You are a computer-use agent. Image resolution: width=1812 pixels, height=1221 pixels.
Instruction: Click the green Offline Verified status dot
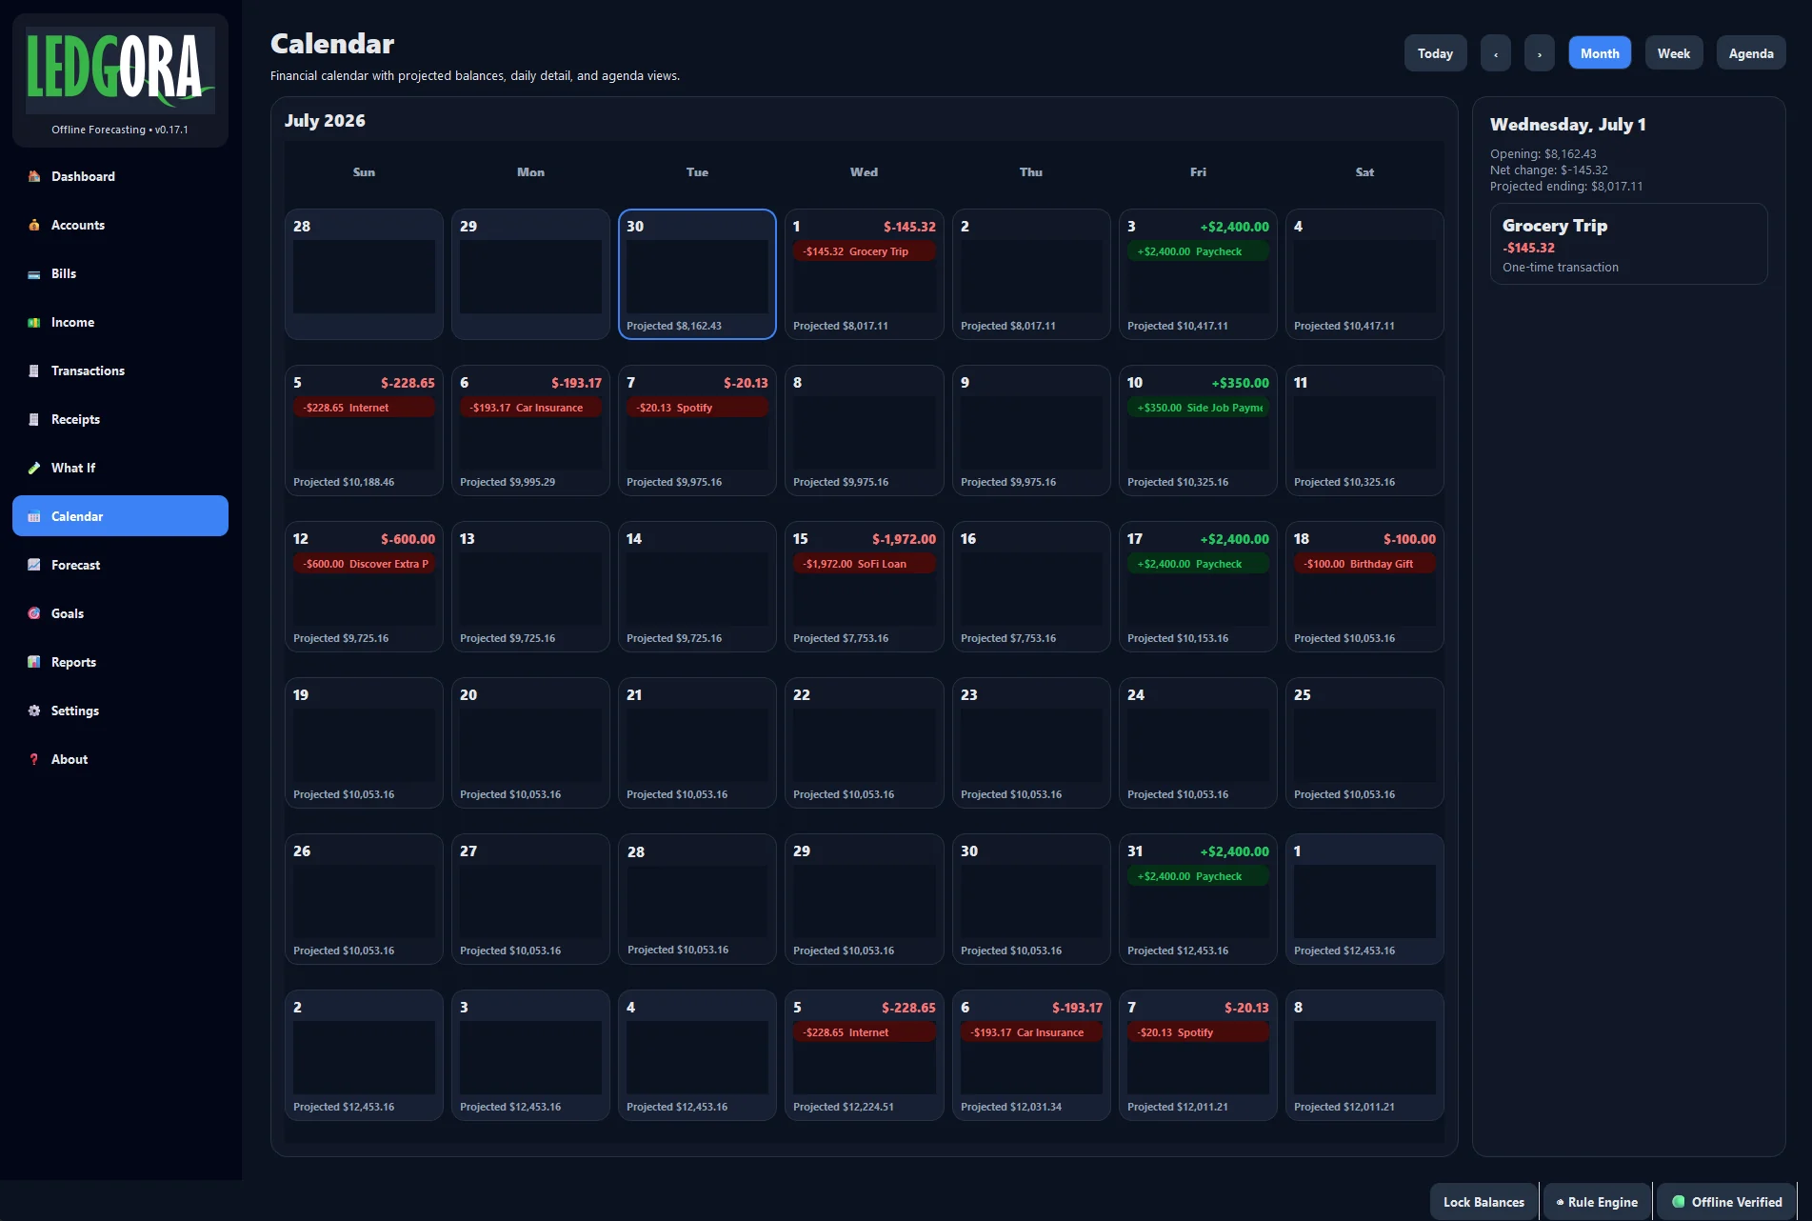pyautogui.click(x=1679, y=1202)
